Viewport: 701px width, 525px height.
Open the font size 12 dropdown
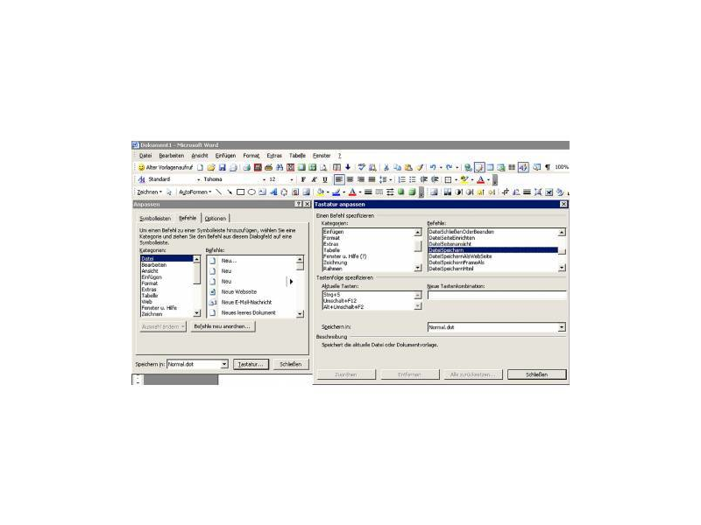292,179
